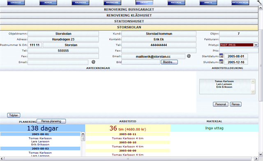The height and width of the screenshot is (161, 263).
Task: Click the @ icon next to mailtoerik@storstan.cc
Action: [189, 56]
